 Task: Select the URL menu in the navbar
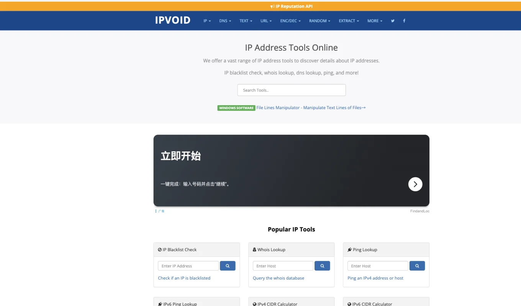pyautogui.click(x=266, y=21)
